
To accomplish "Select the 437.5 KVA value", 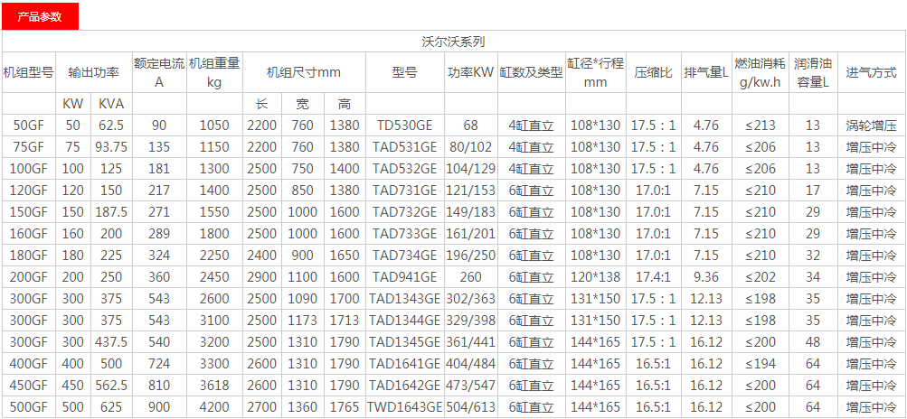I will (x=111, y=343).
